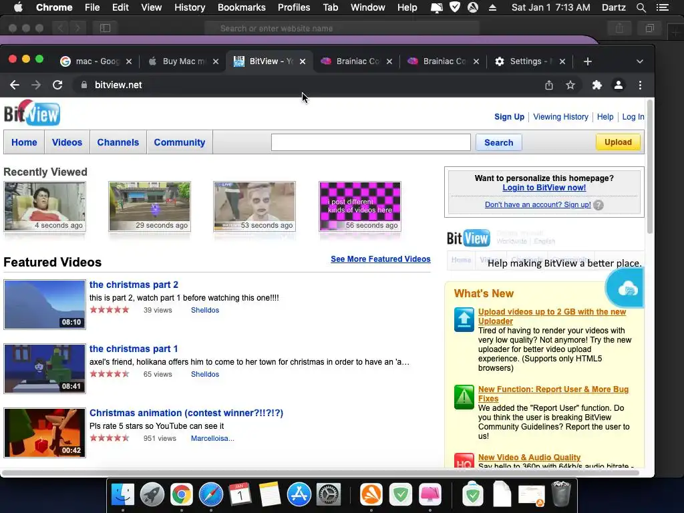Click the Sign Up link
The width and height of the screenshot is (684, 513).
[509, 117]
